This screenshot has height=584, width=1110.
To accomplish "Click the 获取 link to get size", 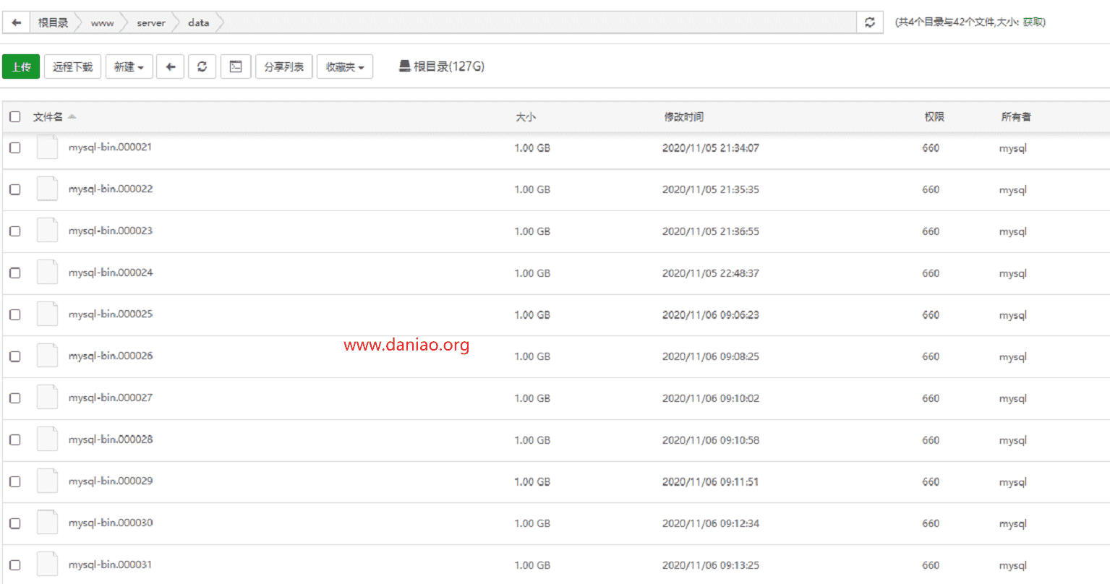I will point(1032,22).
